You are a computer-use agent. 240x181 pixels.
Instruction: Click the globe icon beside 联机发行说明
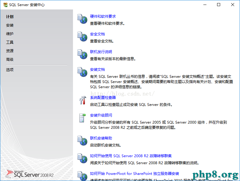[82, 54]
